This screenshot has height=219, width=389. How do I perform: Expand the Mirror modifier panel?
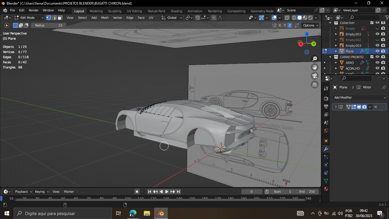[336, 107]
